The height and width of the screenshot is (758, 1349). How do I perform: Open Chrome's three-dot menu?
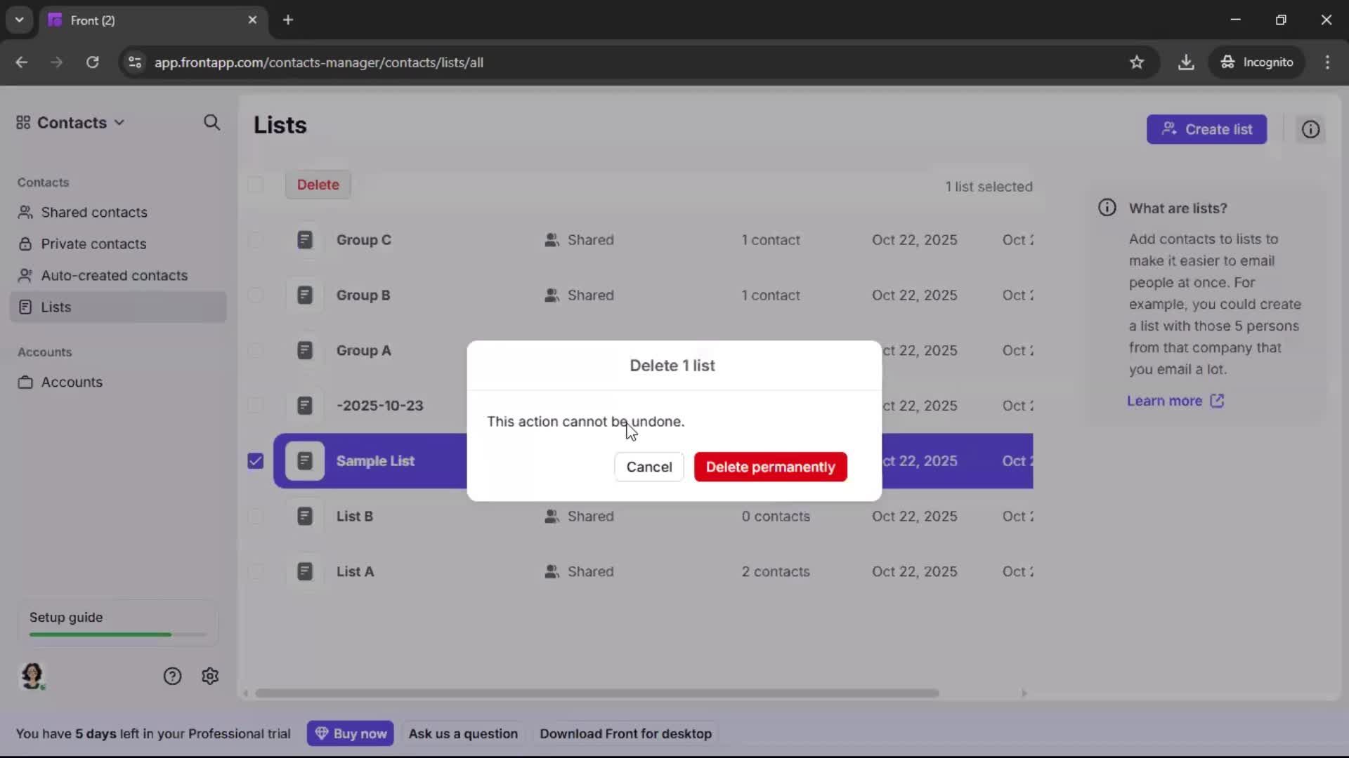(x=1329, y=62)
